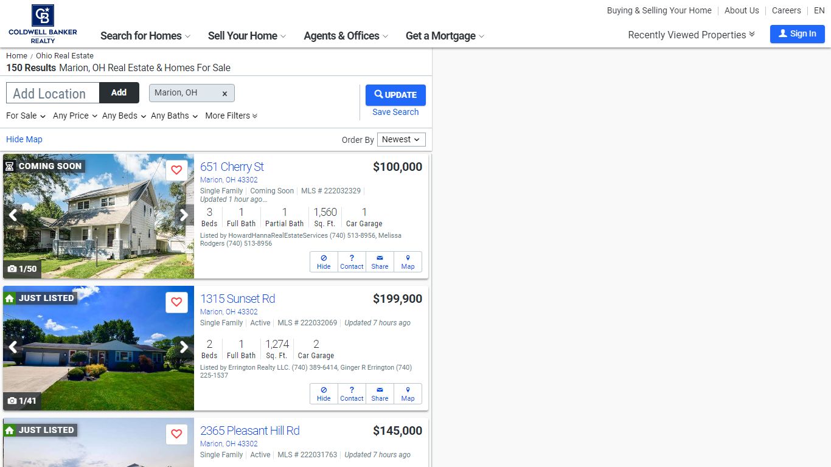Go to Home breadcrumb
The image size is (831, 467).
(x=16, y=55)
